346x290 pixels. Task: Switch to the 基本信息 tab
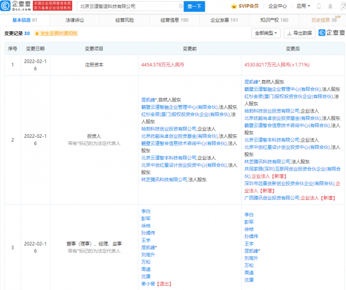25,20
